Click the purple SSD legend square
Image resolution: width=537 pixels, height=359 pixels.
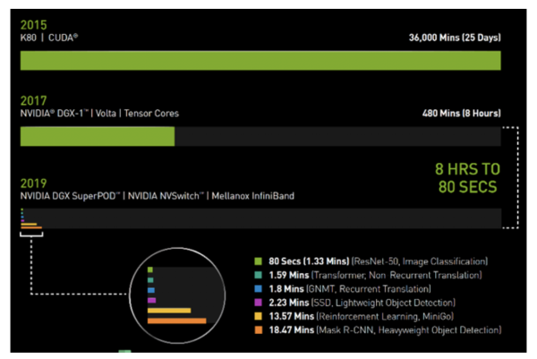pos(259,303)
